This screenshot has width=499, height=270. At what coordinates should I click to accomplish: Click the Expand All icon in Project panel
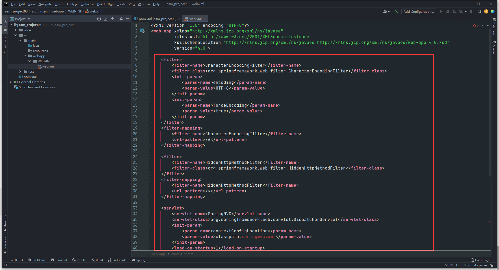coord(106,19)
